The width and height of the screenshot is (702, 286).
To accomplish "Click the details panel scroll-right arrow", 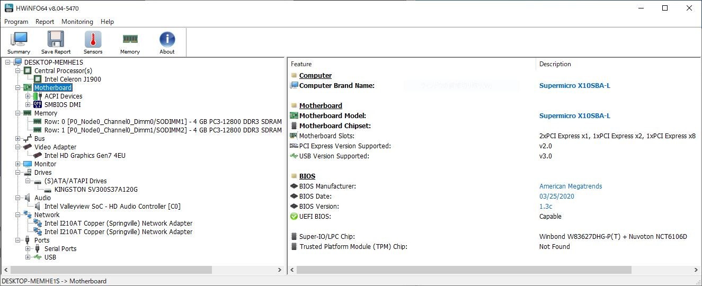I will [x=696, y=270].
